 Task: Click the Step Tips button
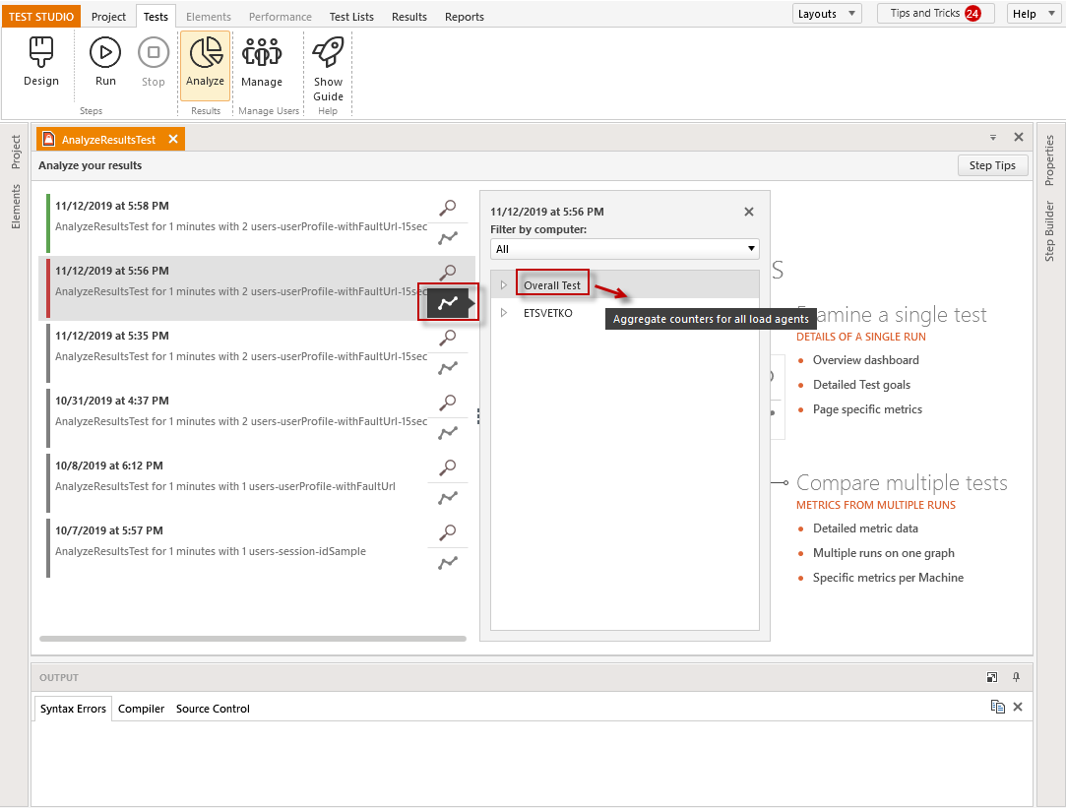pyautogui.click(x=992, y=165)
